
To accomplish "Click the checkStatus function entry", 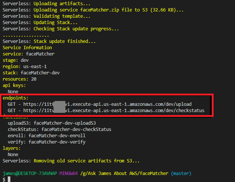I will click(59, 129).
